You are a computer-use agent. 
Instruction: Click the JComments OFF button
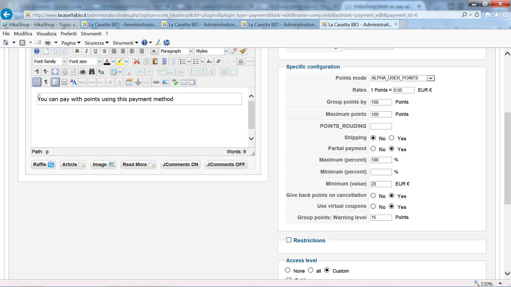(x=226, y=164)
